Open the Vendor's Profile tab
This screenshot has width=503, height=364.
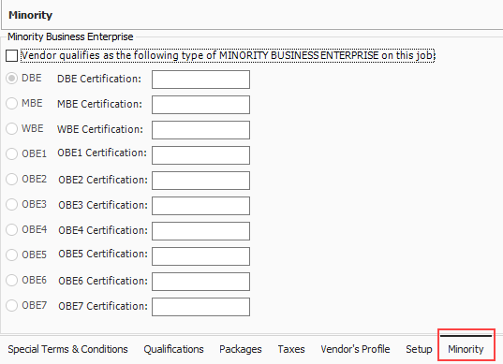click(x=355, y=349)
